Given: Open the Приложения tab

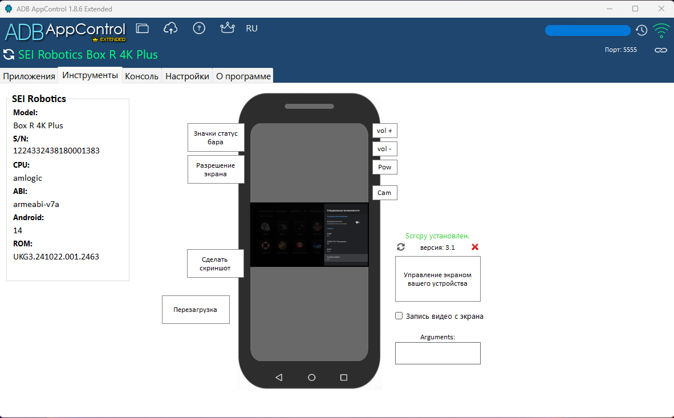Looking at the screenshot, I should click(29, 76).
